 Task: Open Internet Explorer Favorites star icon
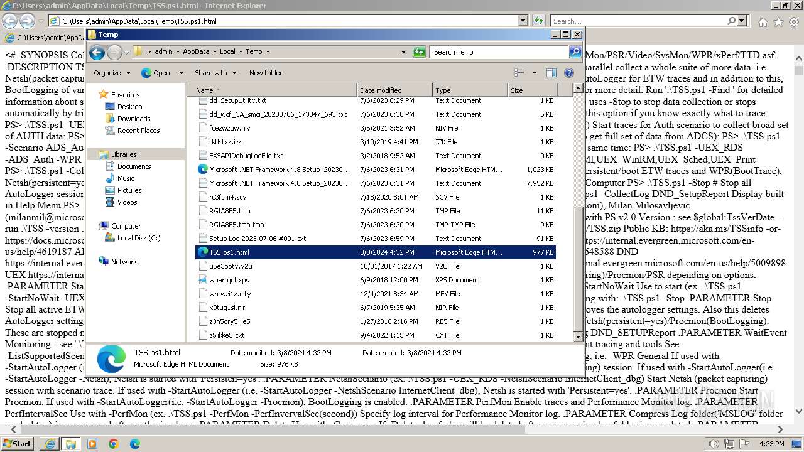(778, 22)
